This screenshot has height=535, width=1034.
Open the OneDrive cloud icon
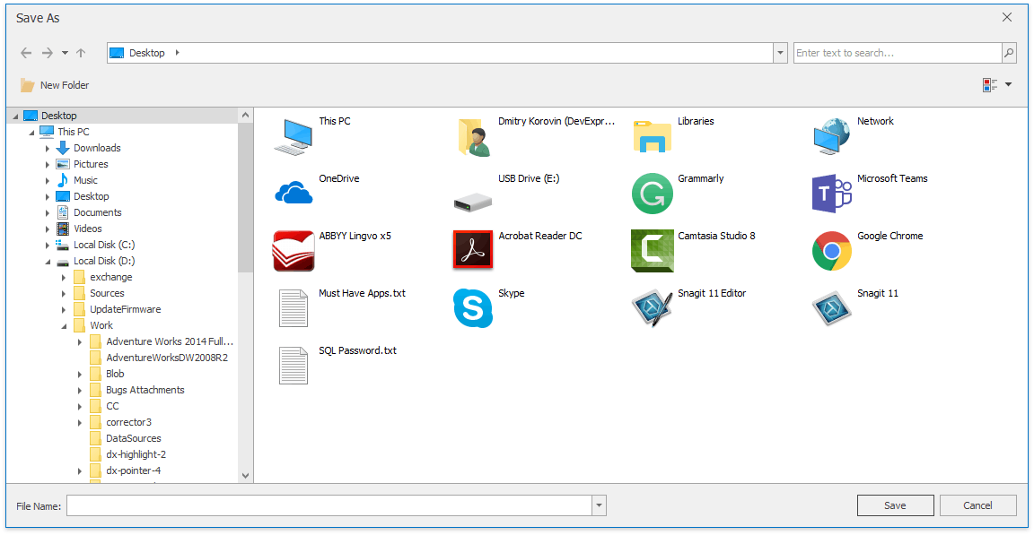(x=294, y=194)
